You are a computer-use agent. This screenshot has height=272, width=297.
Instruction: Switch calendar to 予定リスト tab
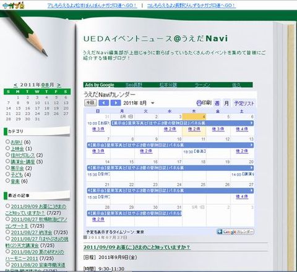(244, 103)
